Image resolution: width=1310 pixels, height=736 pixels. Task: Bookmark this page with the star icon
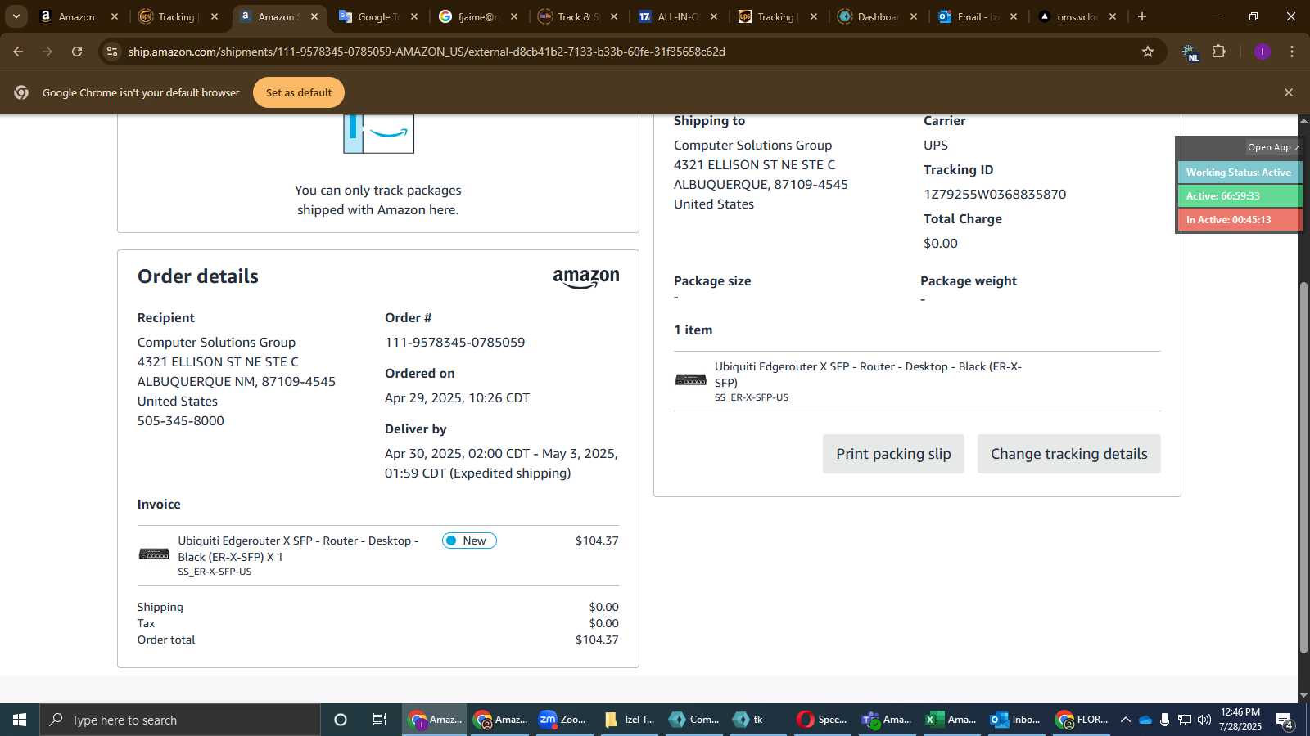tap(1148, 52)
